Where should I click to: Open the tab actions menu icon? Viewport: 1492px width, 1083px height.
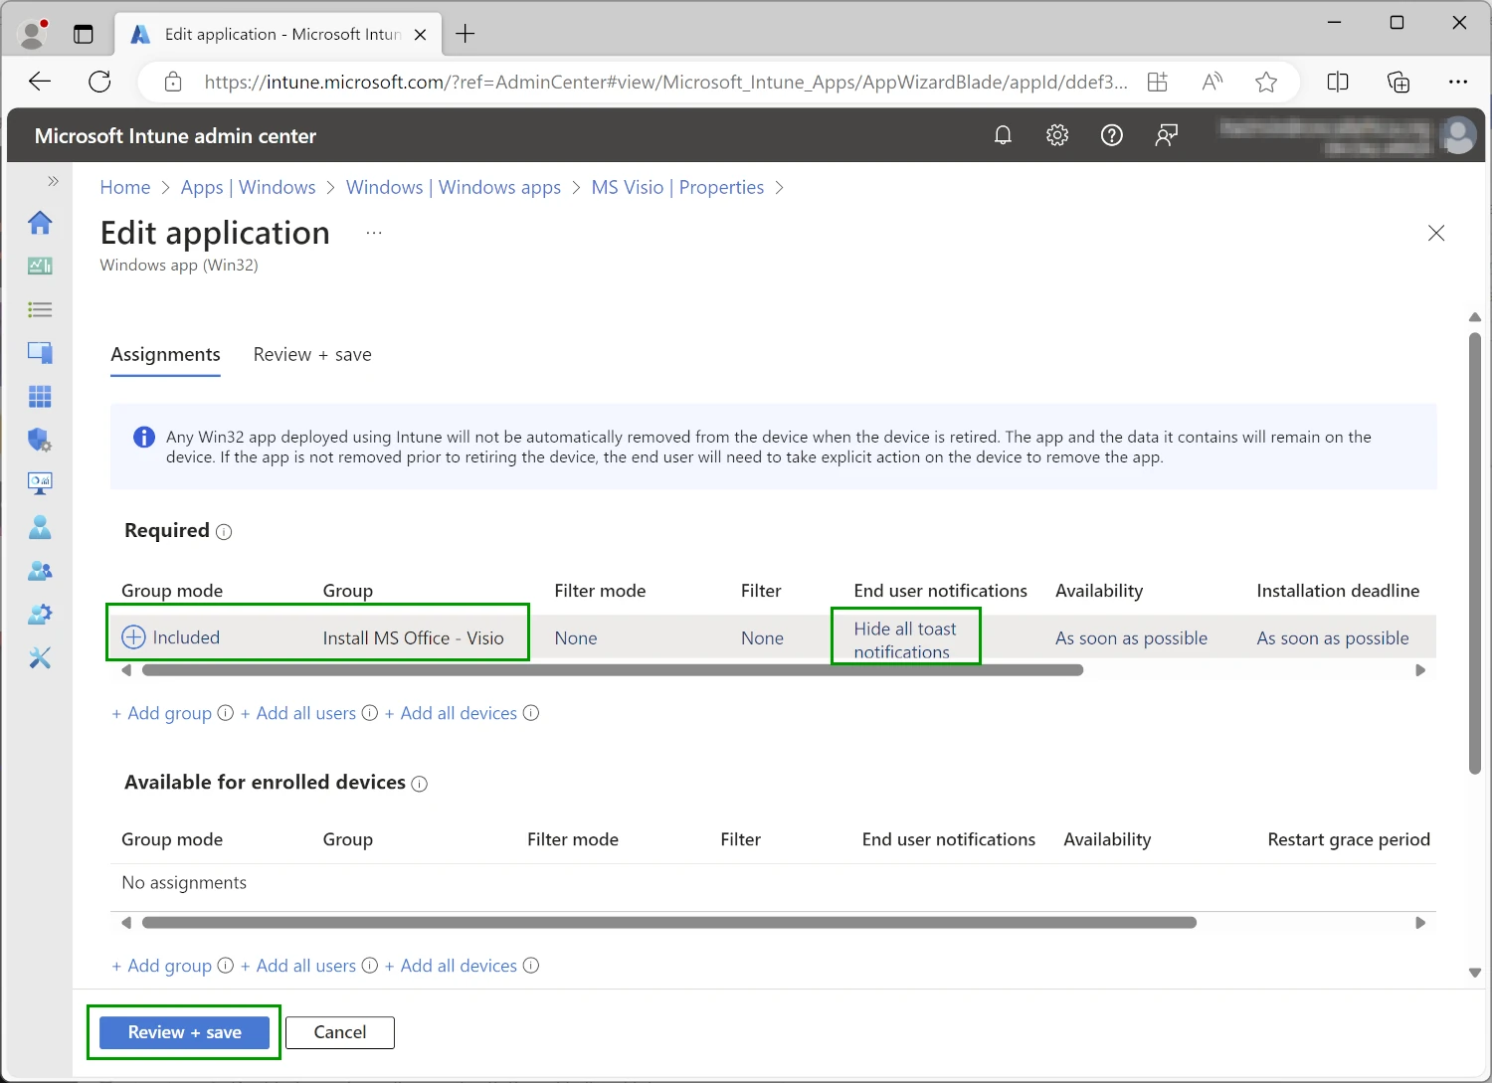84,34
